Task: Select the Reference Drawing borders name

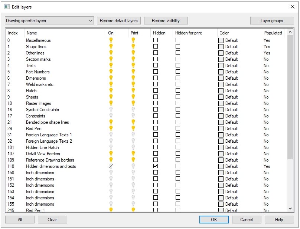Action: pyautogui.click(x=50, y=160)
